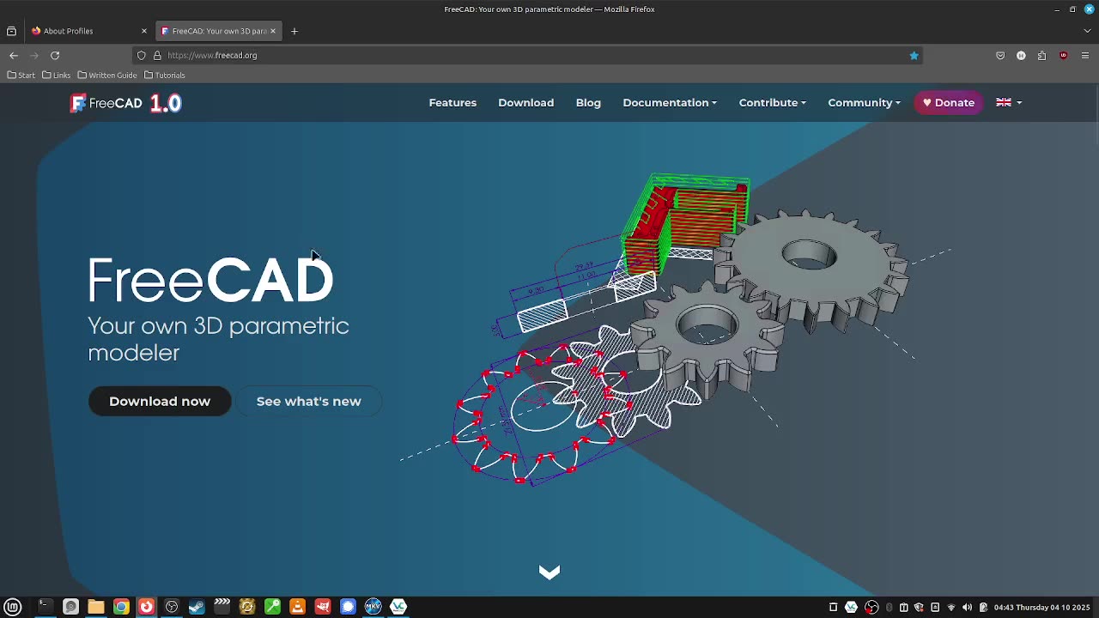Toggle the bookmark star for this page
The height and width of the screenshot is (618, 1099).
coord(914,55)
